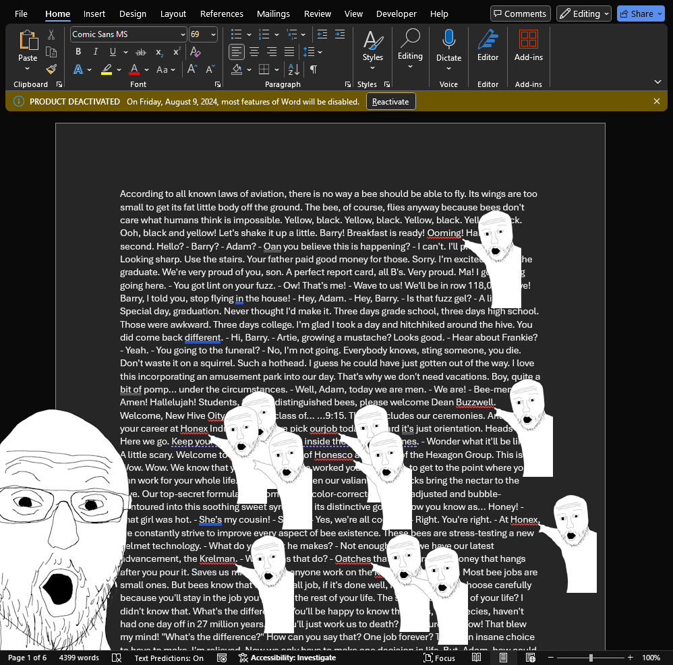
Task: Apply subscript formatting
Action: pyautogui.click(x=159, y=52)
